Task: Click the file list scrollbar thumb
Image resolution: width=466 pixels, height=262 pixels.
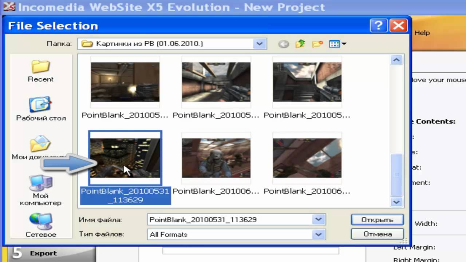Action: point(396,175)
